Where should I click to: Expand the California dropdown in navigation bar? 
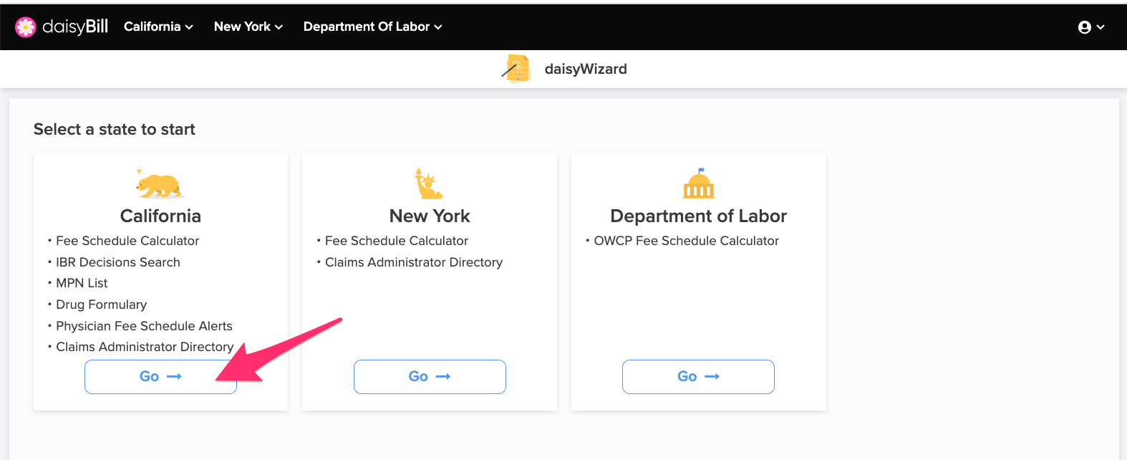pyautogui.click(x=158, y=27)
